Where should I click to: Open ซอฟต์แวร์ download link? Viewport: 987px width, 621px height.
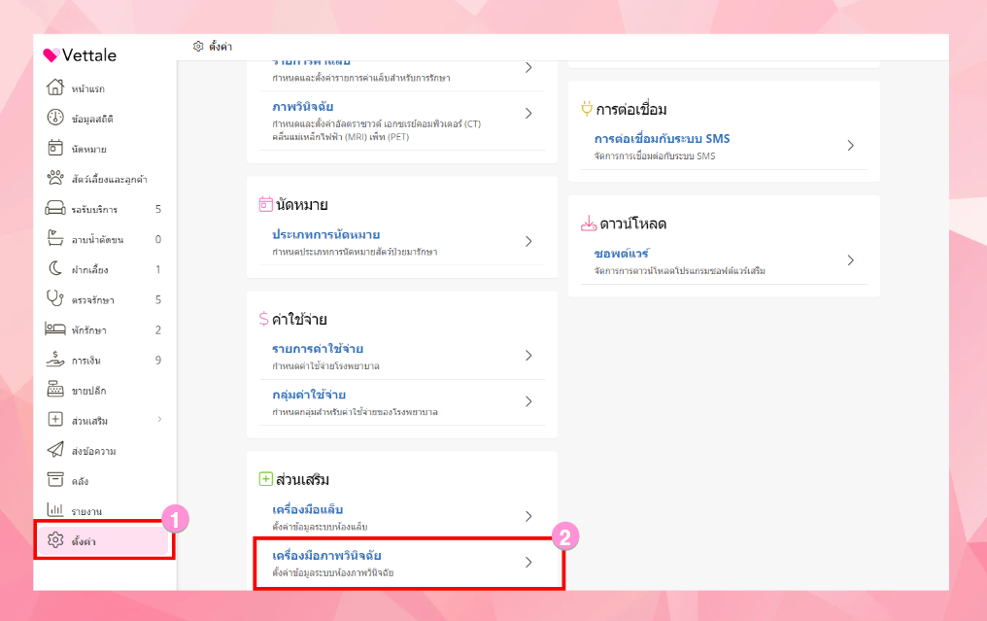point(622,254)
